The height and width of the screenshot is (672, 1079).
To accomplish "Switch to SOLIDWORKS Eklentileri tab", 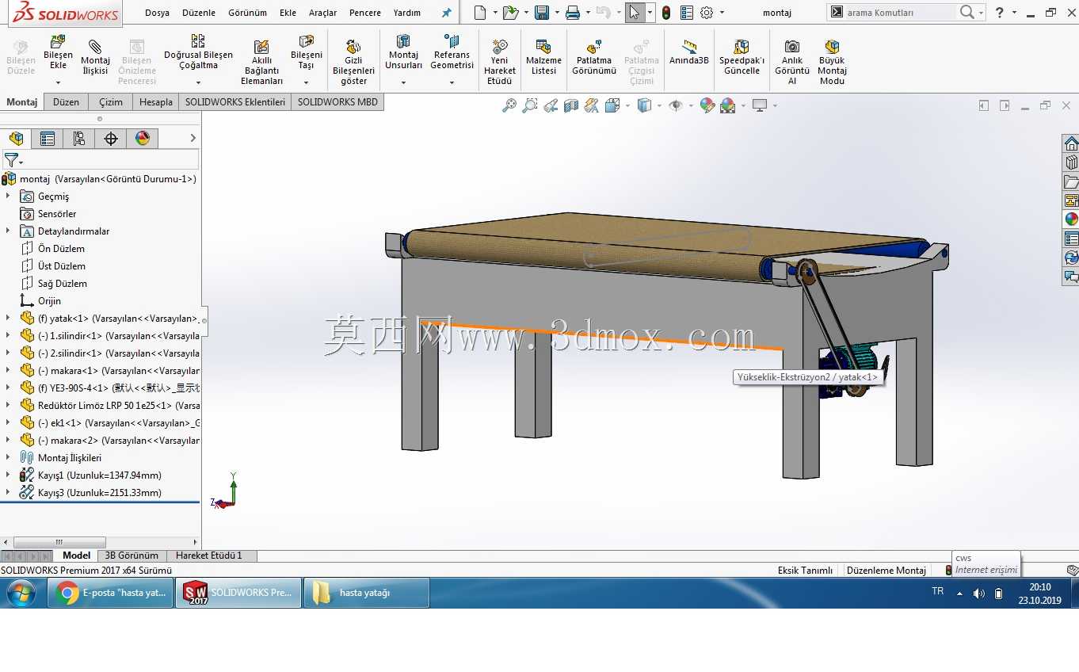I will pos(234,101).
